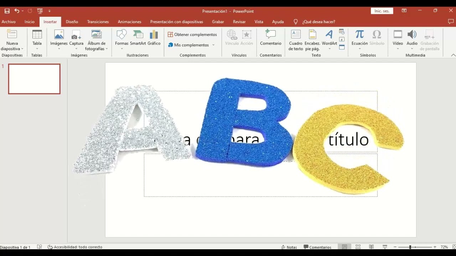Click the zoom in plus button
Viewport: 456px width, 256px height.
coord(435,247)
